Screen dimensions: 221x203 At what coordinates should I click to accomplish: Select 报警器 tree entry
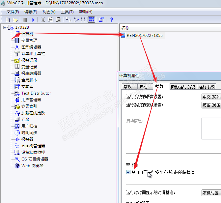click(x=27, y=139)
